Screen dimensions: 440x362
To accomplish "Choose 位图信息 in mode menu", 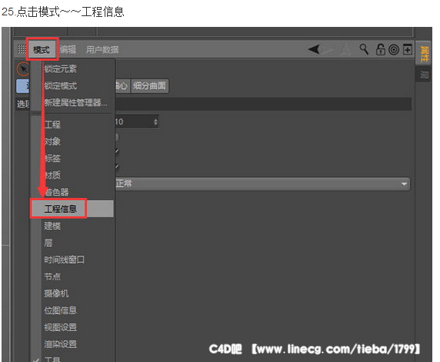I will (x=60, y=311).
